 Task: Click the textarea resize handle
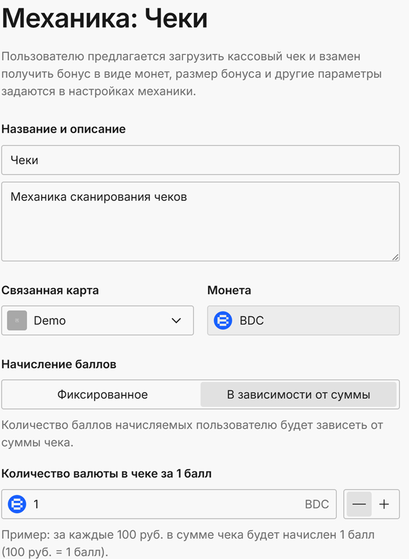coord(395,257)
